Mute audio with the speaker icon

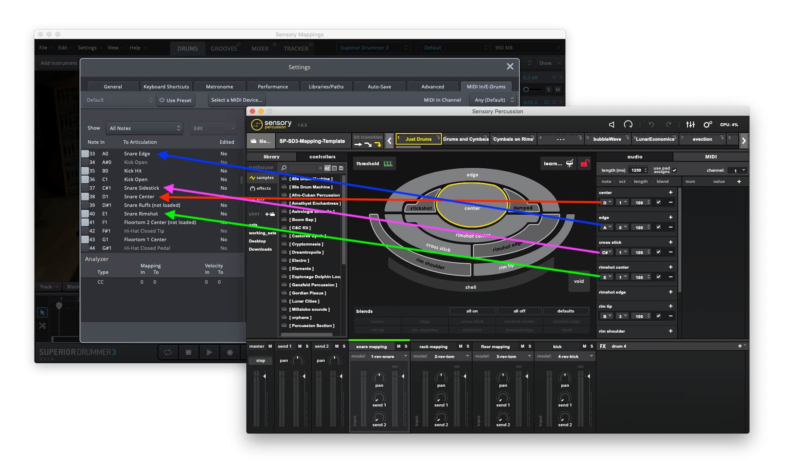(x=612, y=124)
